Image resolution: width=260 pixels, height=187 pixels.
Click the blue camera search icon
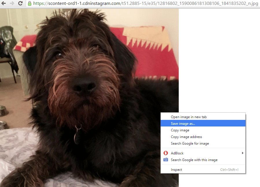point(166,160)
